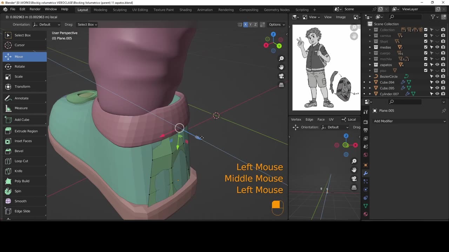Expand Cube.095 in the outliner

(x=370, y=88)
